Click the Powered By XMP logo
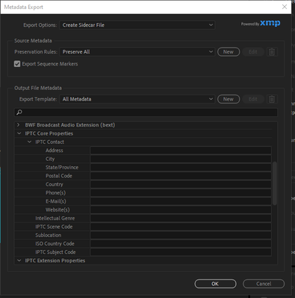The width and height of the screenshot is (295, 298). coord(261,23)
